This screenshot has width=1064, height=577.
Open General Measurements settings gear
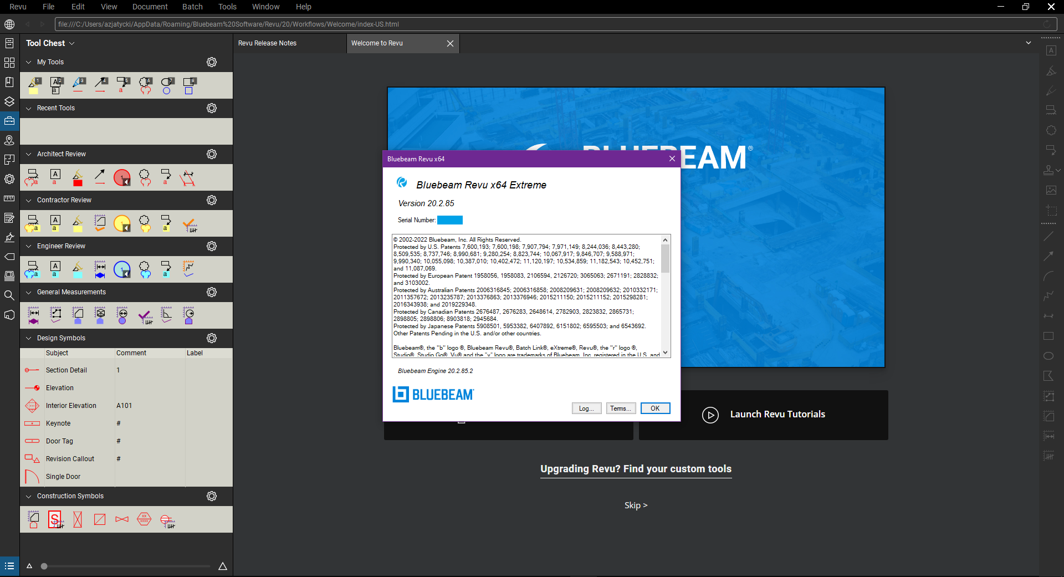212,292
